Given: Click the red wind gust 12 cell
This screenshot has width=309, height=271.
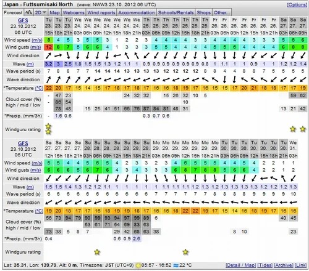Looking at the screenshot, I should 49,47.
